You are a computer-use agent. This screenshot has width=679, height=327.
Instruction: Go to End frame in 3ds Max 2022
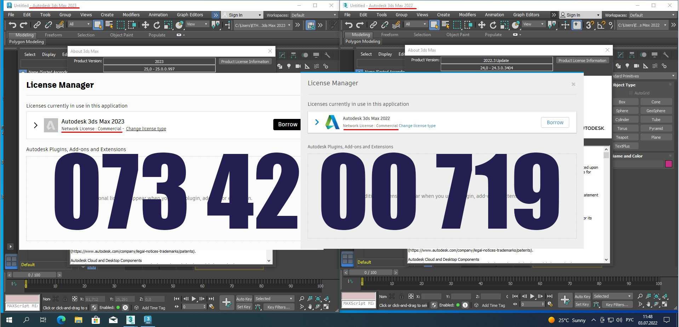(x=549, y=297)
